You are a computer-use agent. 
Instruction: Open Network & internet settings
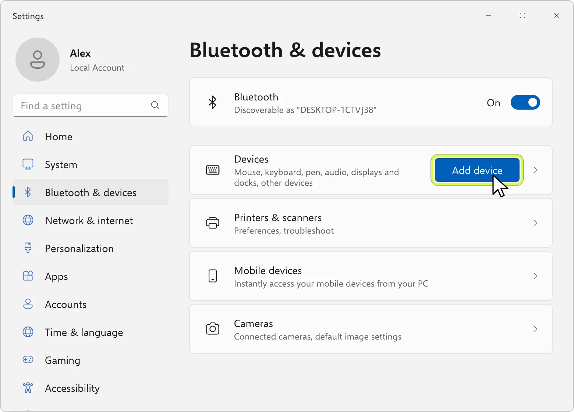(x=91, y=220)
